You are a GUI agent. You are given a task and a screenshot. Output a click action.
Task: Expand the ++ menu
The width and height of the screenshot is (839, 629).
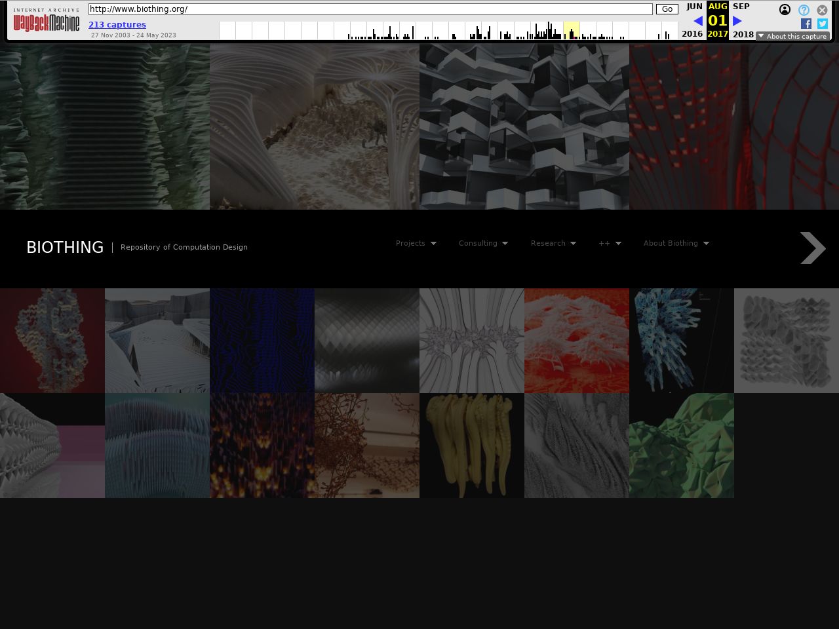pyautogui.click(x=610, y=243)
